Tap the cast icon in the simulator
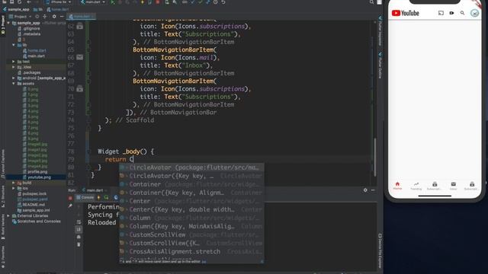Screen dimensions: 488x274 (441, 13)
